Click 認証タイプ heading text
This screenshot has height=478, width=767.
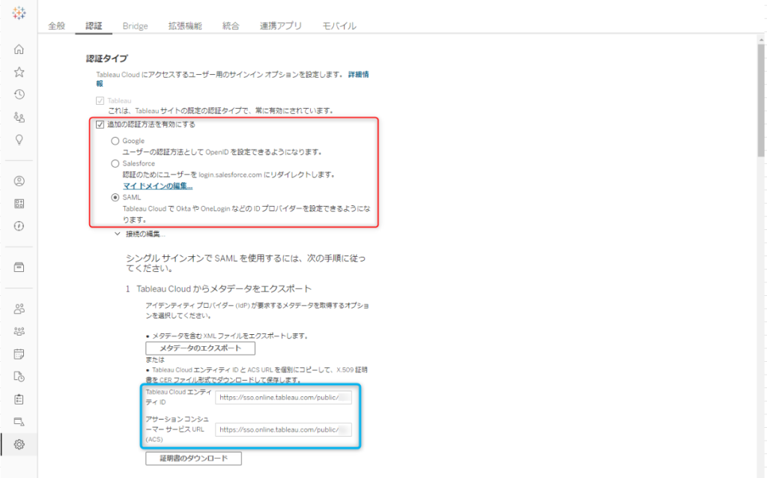pos(107,58)
